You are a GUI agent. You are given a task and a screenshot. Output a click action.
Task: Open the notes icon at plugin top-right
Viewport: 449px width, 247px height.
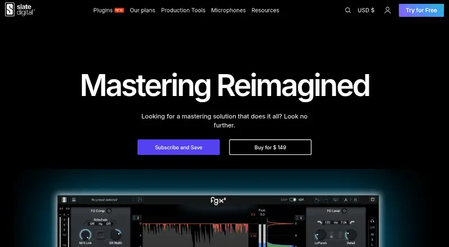[373, 199]
